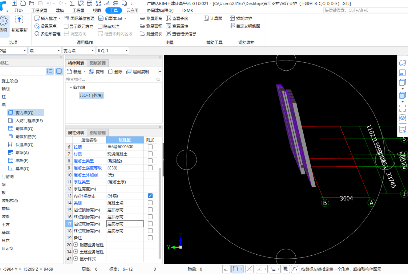Click 查看长度 view length tool
Image resolution: width=408 pixels, height=274 pixels.
(177, 18)
